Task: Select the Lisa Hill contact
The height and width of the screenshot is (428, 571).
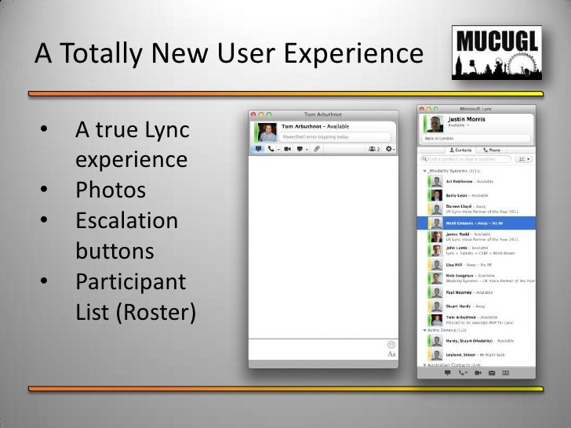Action: 476,265
